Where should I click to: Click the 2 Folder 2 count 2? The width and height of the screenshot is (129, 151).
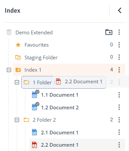111,120
